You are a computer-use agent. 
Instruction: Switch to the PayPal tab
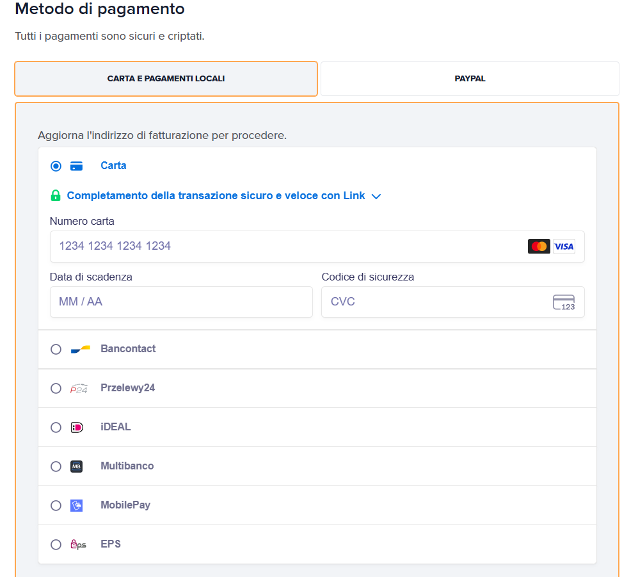(x=470, y=79)
